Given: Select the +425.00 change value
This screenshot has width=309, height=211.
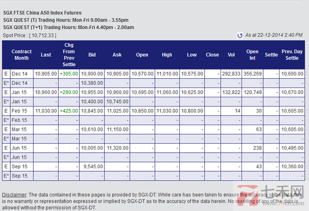Looking at the screenshot, I should 69,111.
